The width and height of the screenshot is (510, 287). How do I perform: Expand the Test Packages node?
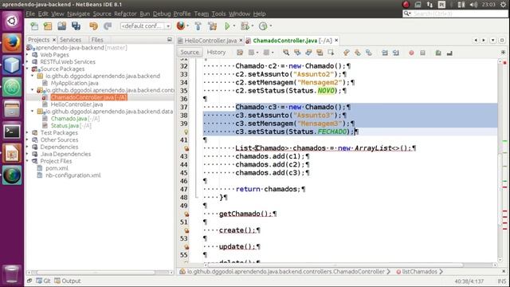point(28,133)
